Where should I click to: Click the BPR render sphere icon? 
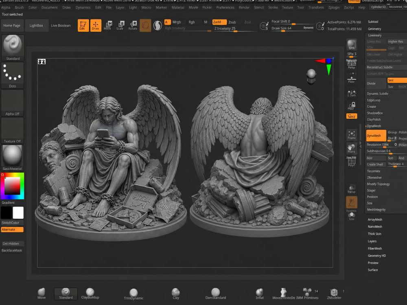pyautogui.click(x=352, y=45)
